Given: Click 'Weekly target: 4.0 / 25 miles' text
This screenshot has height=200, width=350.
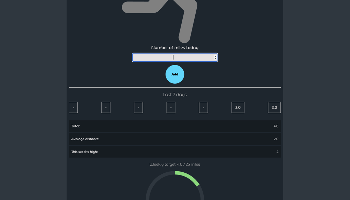Looking at the screenshot, I should pyautogui.click(x=175, y=165).
